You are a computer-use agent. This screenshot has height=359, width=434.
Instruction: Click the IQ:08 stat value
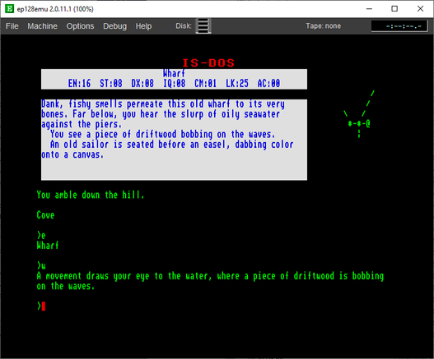coord(174,83)
